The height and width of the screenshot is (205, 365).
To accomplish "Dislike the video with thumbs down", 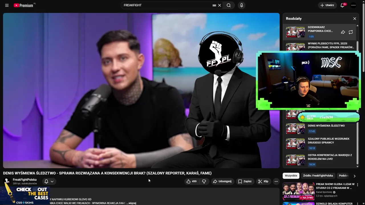I will [204, 181].
